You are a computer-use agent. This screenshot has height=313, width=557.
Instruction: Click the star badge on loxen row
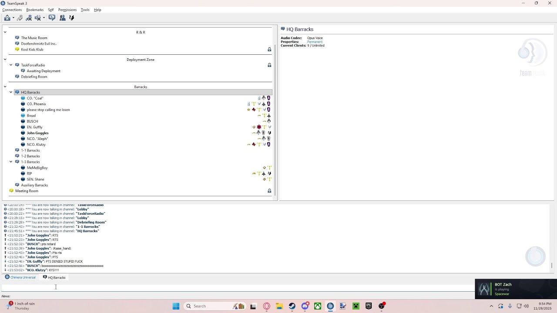[x=248, y=110]
